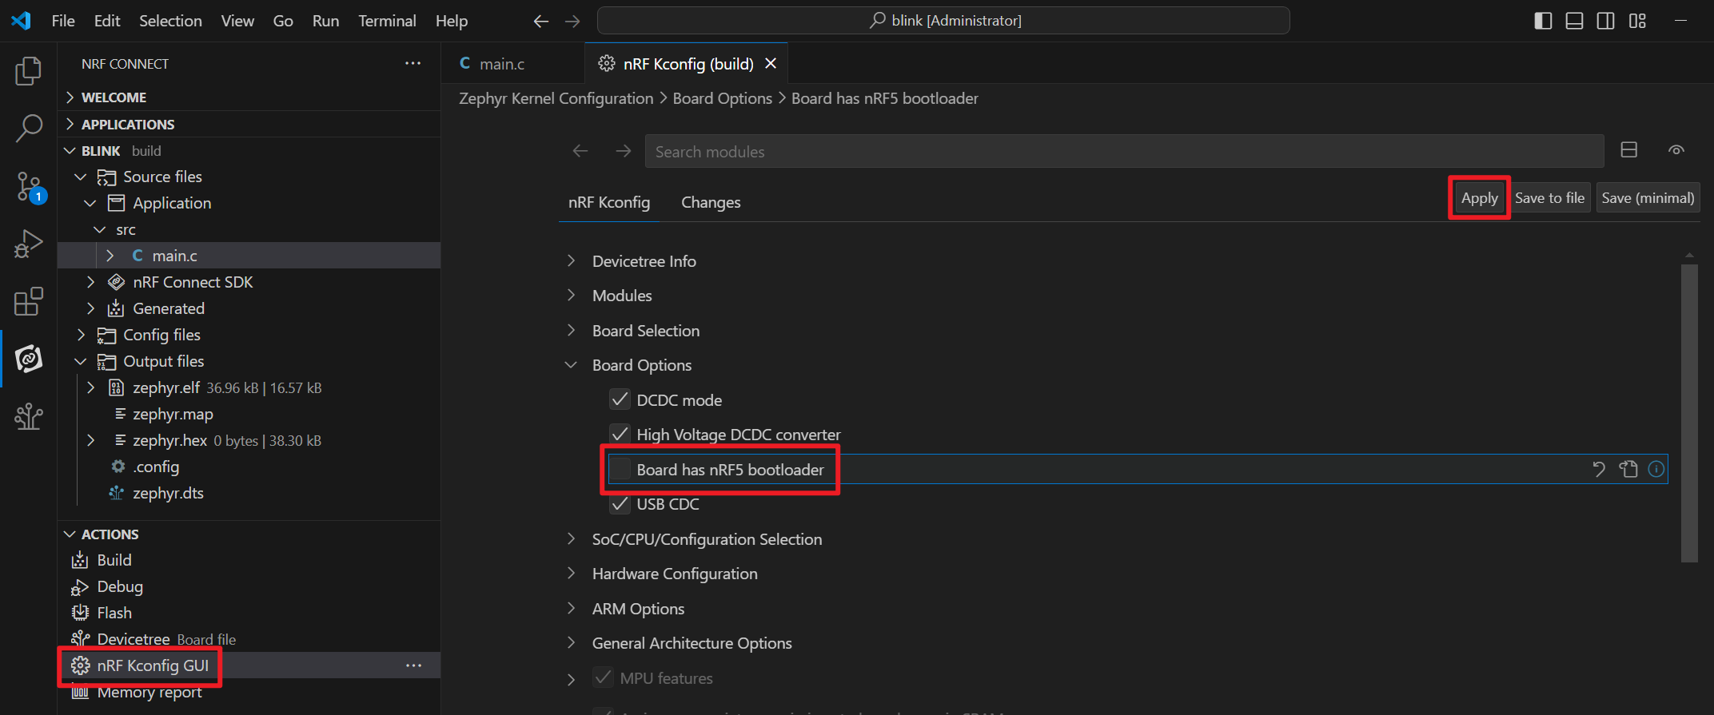Click the Go Back arrow in title bar
1714x715 pixels.
[x=541, y=21]
